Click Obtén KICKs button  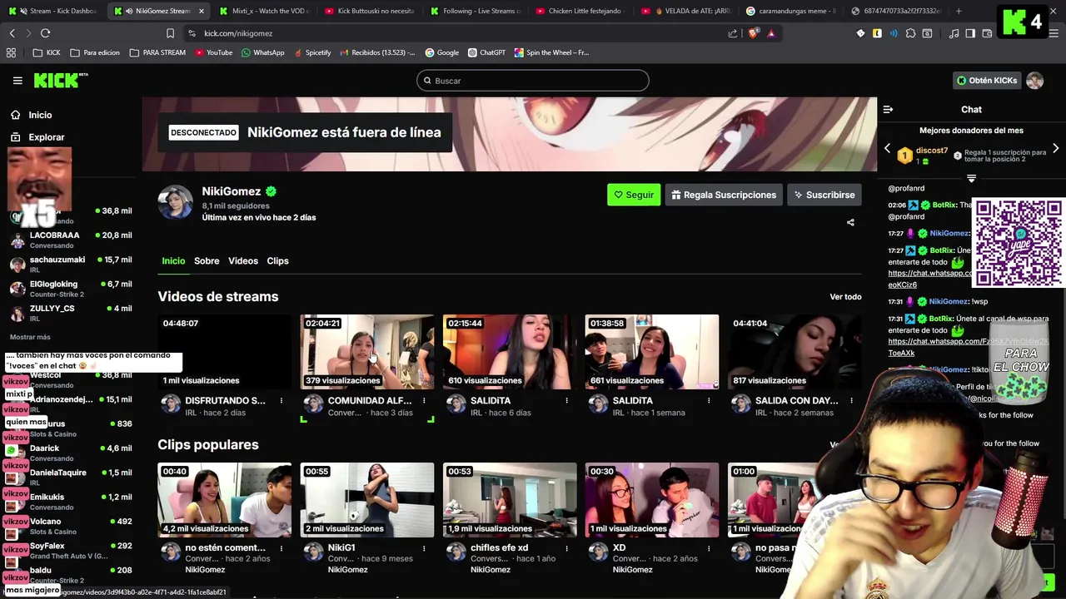[987, 81]
